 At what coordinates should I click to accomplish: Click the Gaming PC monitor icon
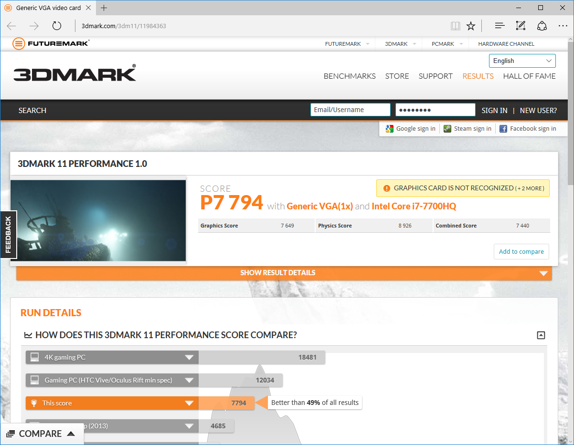point(34,380)
